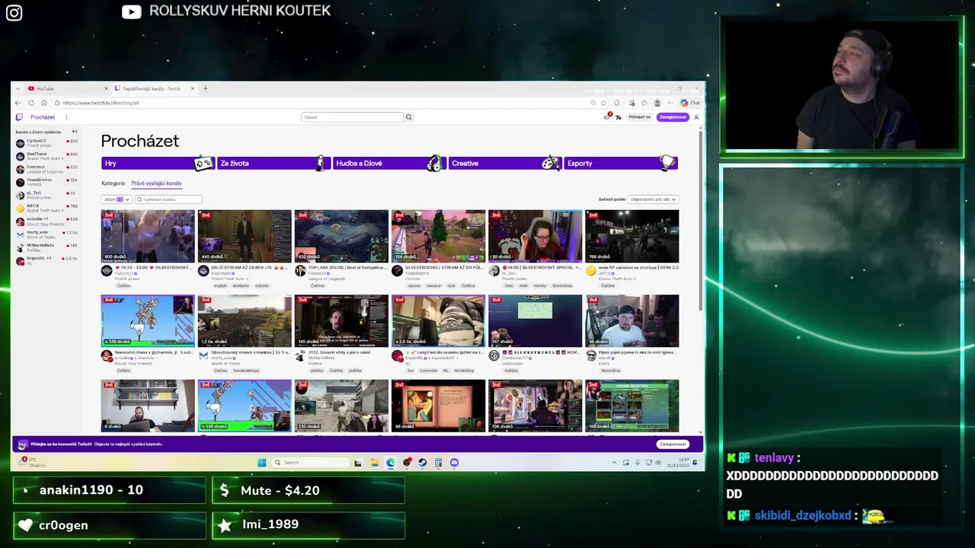Open DeeThane channel in the sidebar
Image resolution: width=975 pixels, height=548 pixels.
[x=46, y=156]
